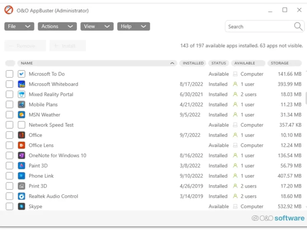Image resolution: width=307 pixels, height=230 pixels.
Task: Sort by the AVAILABLE column header
Action: pyautogui.click(x=248, y=63)
